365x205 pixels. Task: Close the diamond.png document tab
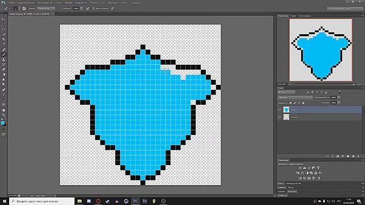[53, 14]
